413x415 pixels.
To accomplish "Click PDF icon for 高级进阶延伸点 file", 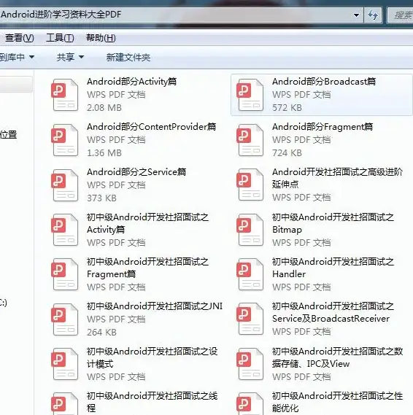I will [x=250, y=185].
